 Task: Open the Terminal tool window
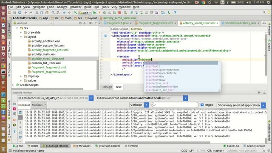click(x=131, y=146)
